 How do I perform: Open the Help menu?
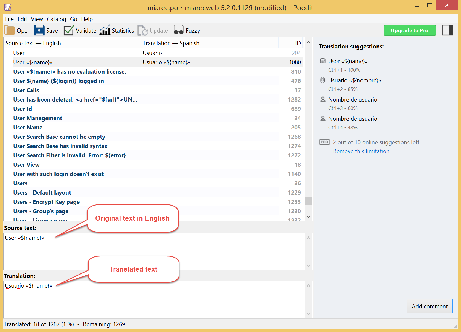point(87,19)
